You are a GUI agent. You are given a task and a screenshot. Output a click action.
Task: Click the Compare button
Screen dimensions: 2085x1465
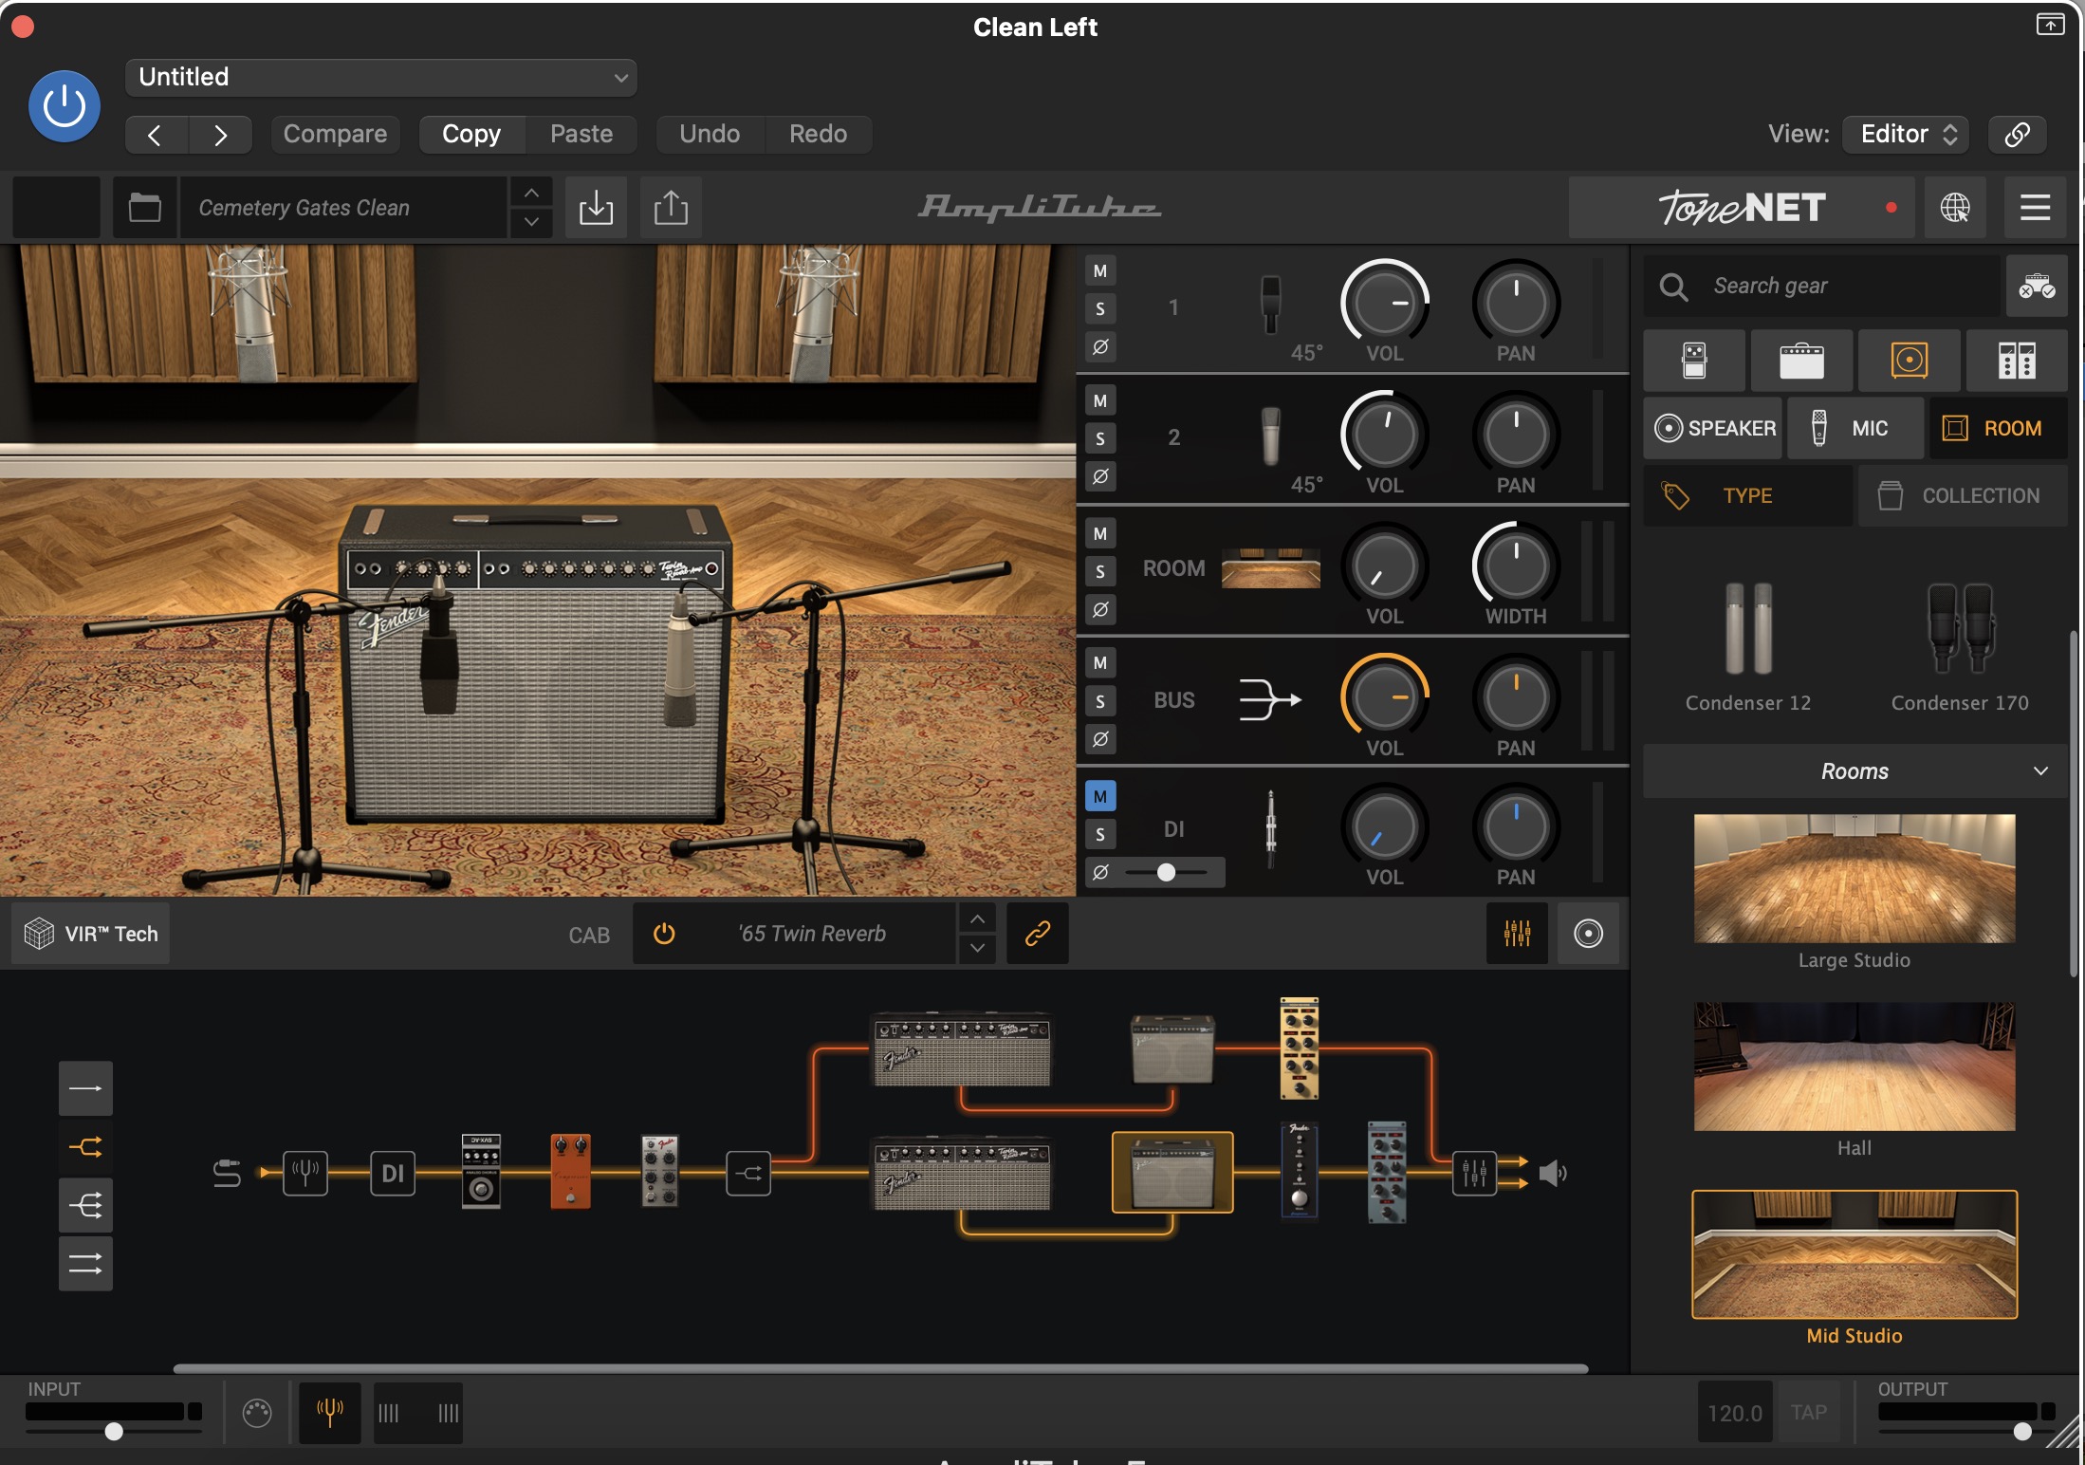[x=335, y=134]
